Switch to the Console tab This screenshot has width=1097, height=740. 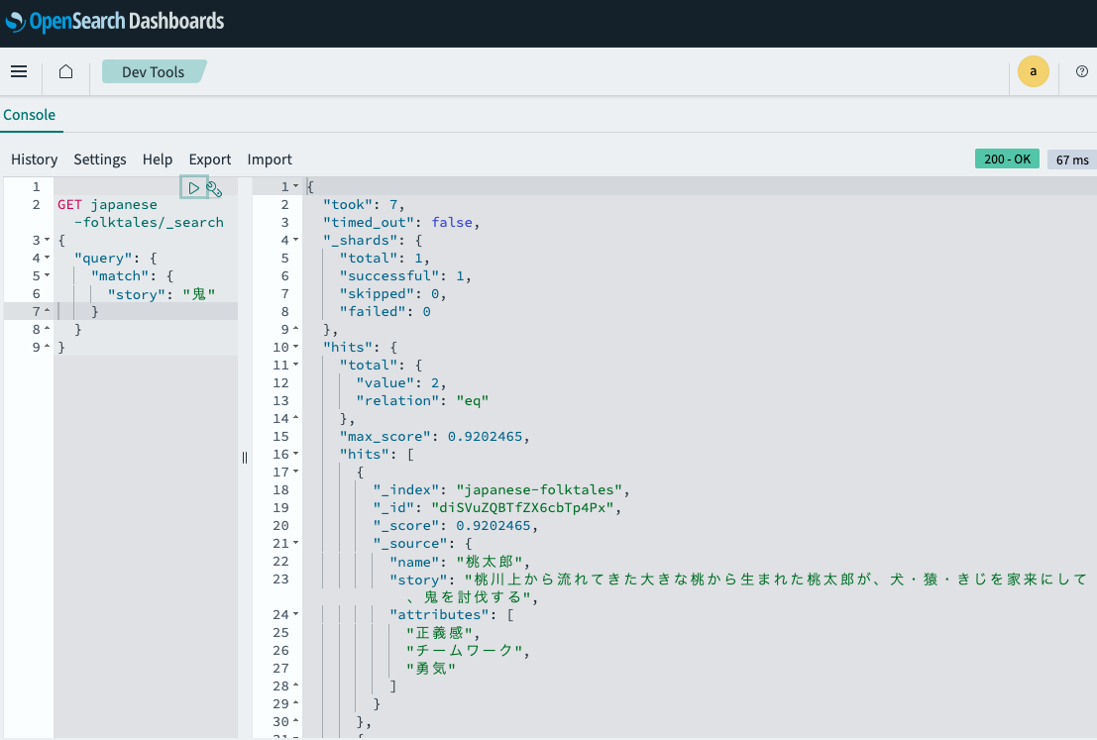point(30,115)
